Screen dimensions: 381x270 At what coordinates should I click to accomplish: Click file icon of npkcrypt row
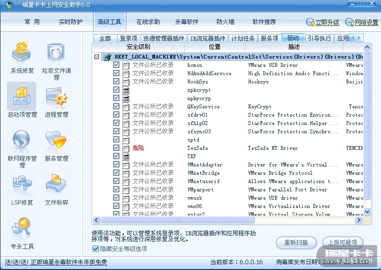[x=126, y=90]
